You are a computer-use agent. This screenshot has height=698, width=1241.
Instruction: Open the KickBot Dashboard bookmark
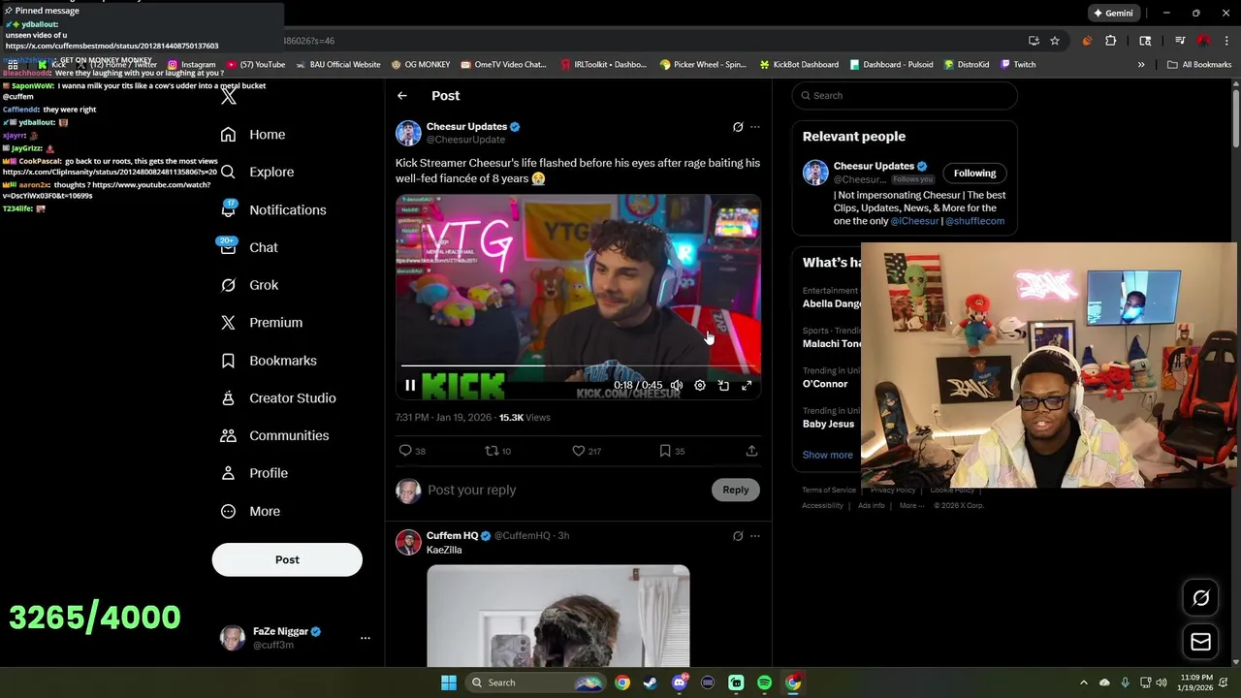pos(799,65)
